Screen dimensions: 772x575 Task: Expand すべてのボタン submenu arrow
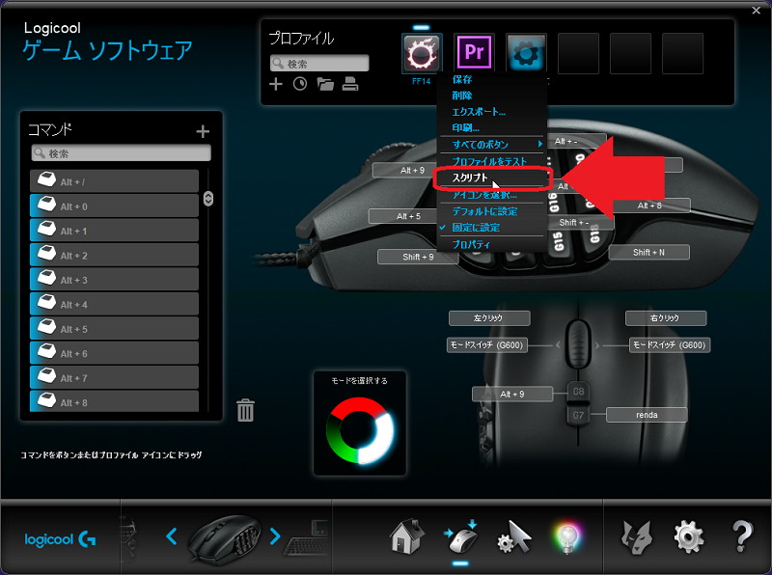[x=540, y=144]
